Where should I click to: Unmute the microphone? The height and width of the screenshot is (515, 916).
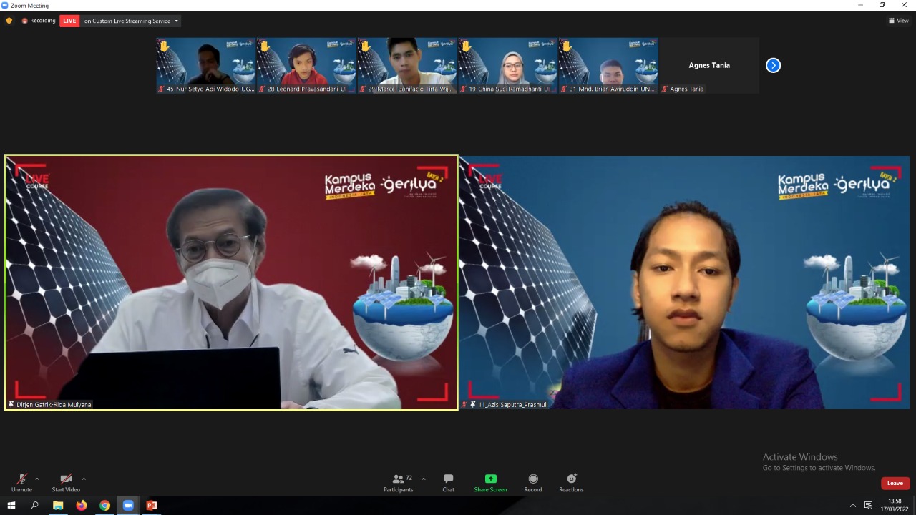(x=21, y=481)
